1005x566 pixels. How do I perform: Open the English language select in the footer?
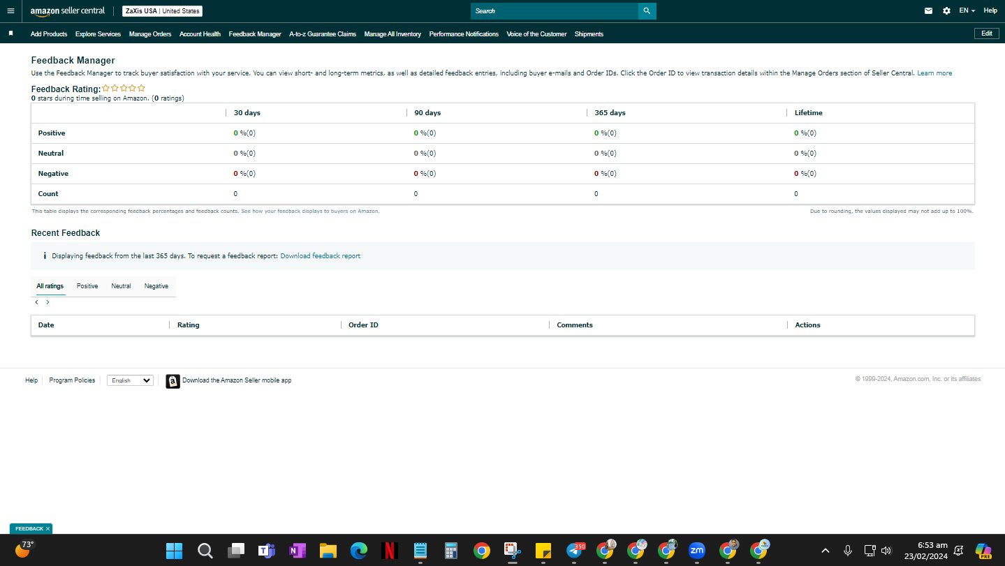tap(130, 380)
